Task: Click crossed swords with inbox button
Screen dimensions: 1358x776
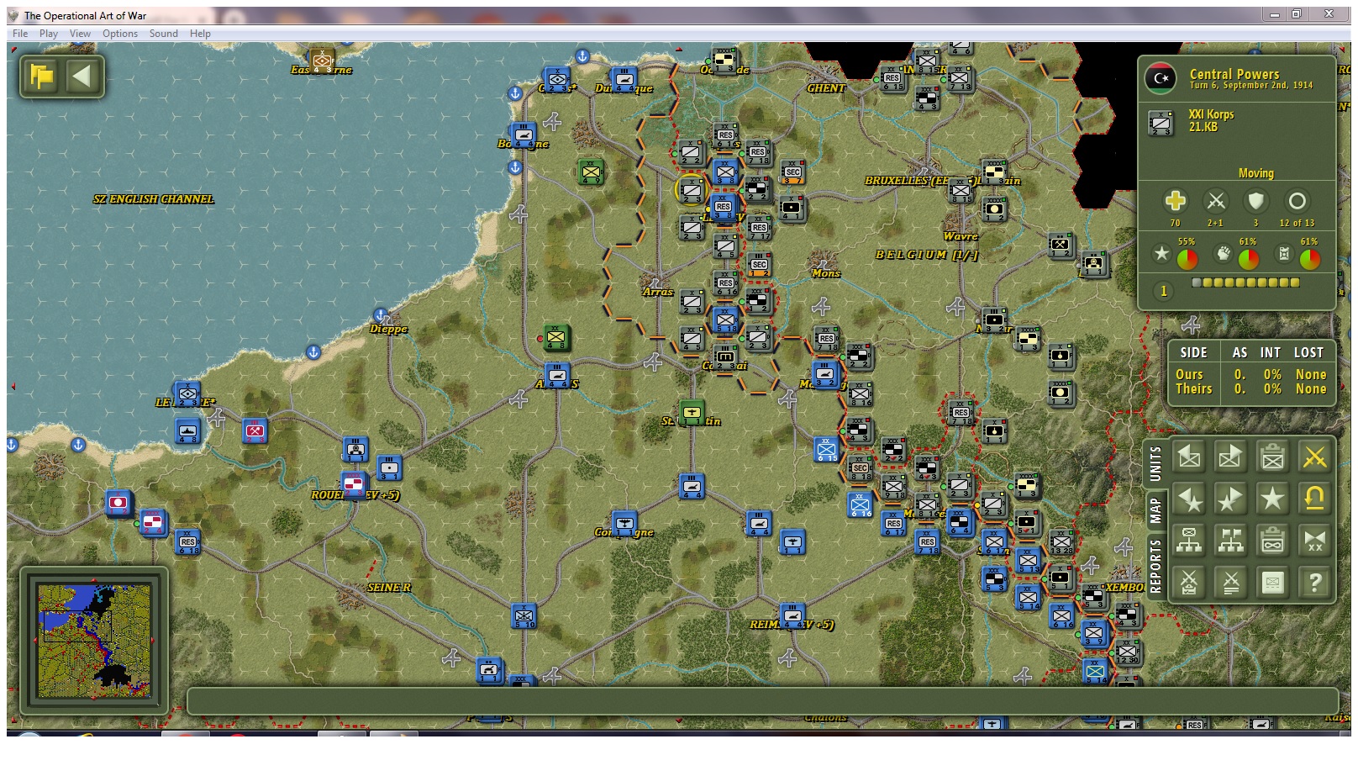Action: click(x=1189, y=582)
